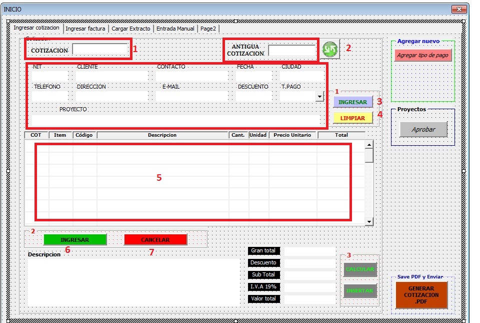
Task: Click the CALCULAR button
Action: click(x=360, y=269)
